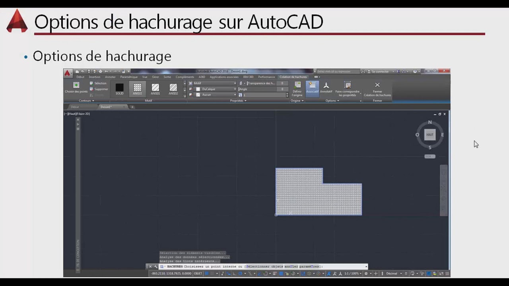
Task: Click the command line wrench settings icon
Action: (x=156, y=267)
